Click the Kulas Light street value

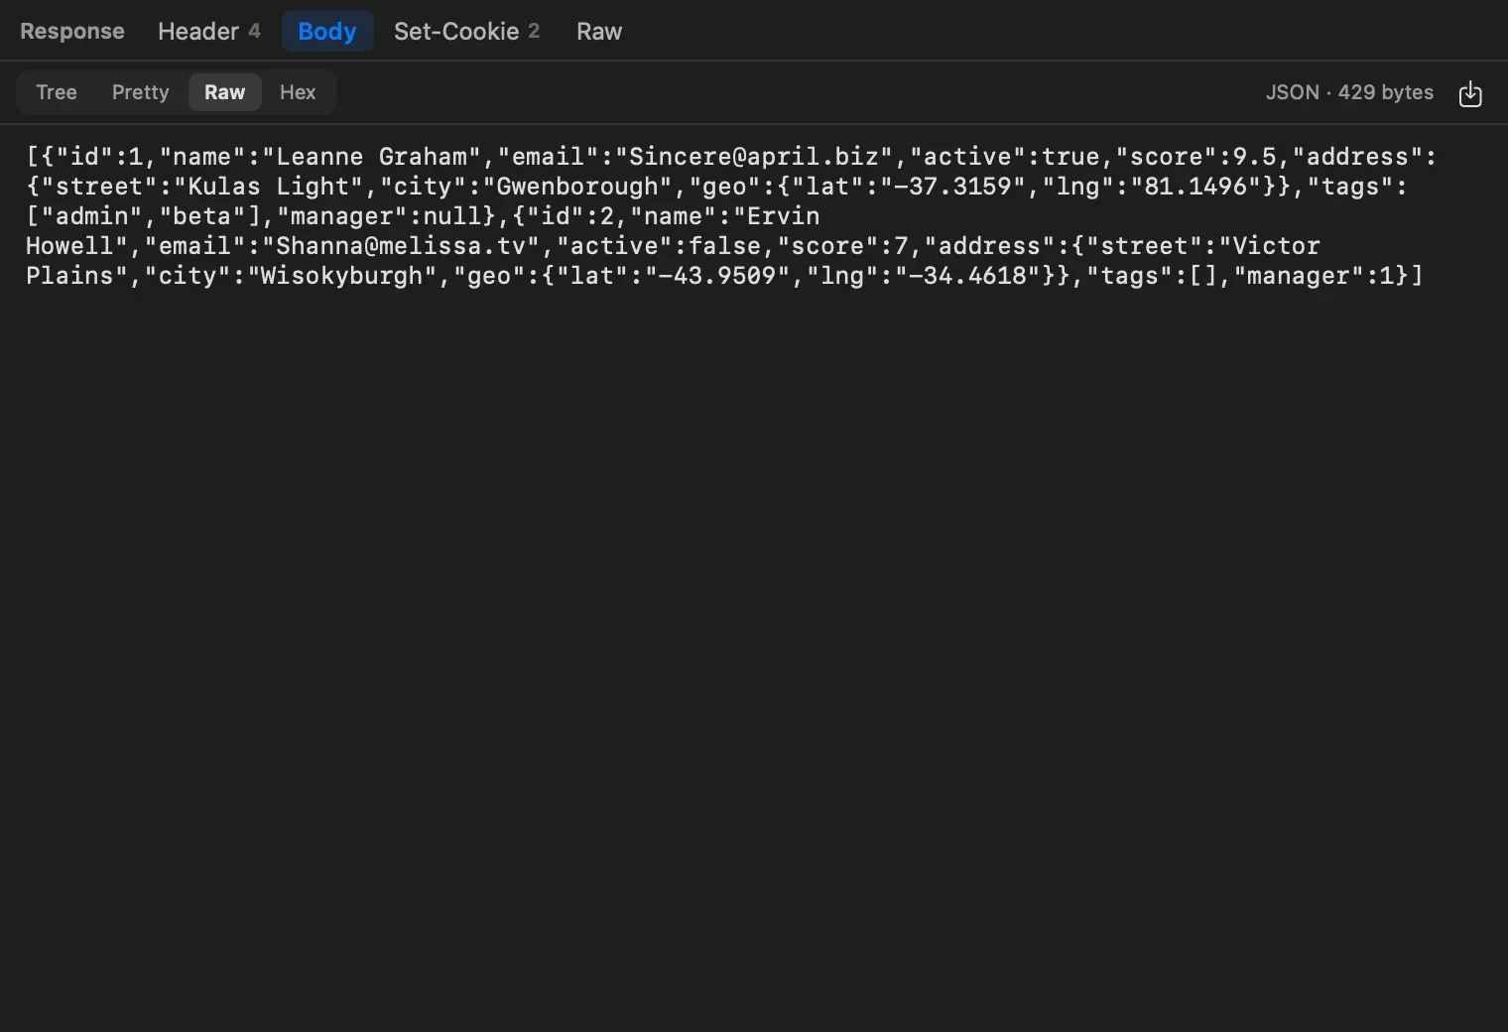coord(269,187)
